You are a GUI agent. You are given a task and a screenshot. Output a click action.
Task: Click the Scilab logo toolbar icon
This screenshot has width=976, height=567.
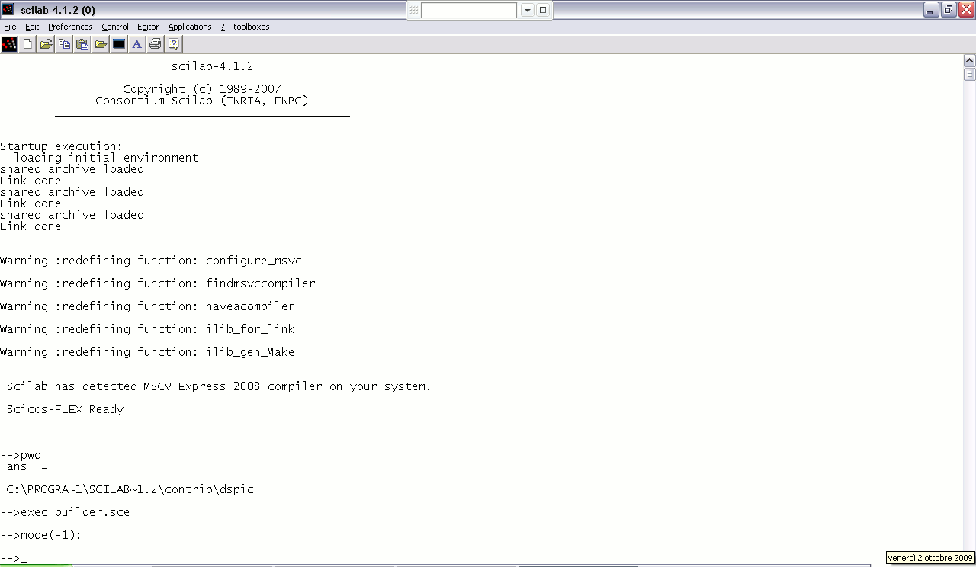coord(9,44)
